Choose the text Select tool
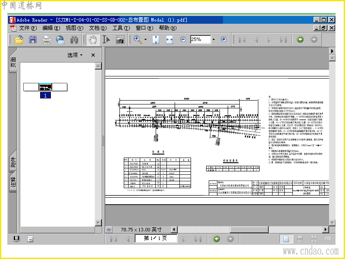The image size is (345, 259). coord(106,40)
